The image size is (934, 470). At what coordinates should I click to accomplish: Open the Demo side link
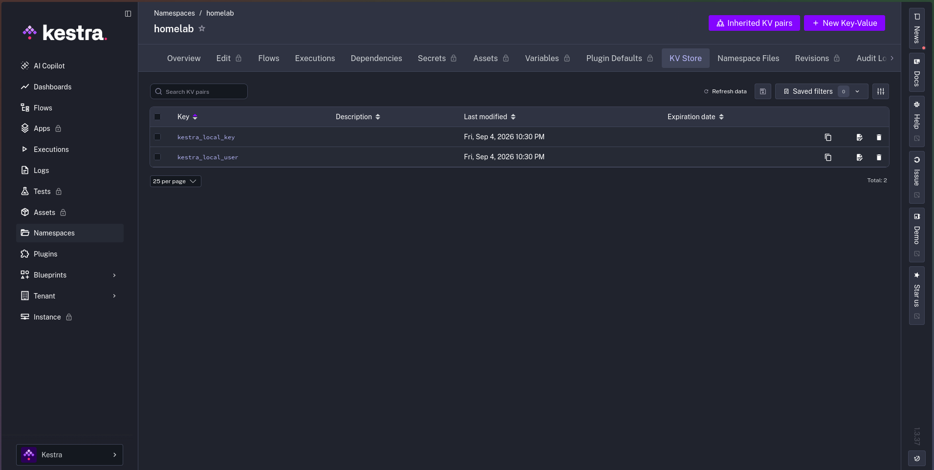(917, 235)
